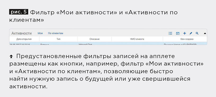Open search with the magnifier icon
Viewport: 216px width, 97px height.
point(197,33)
